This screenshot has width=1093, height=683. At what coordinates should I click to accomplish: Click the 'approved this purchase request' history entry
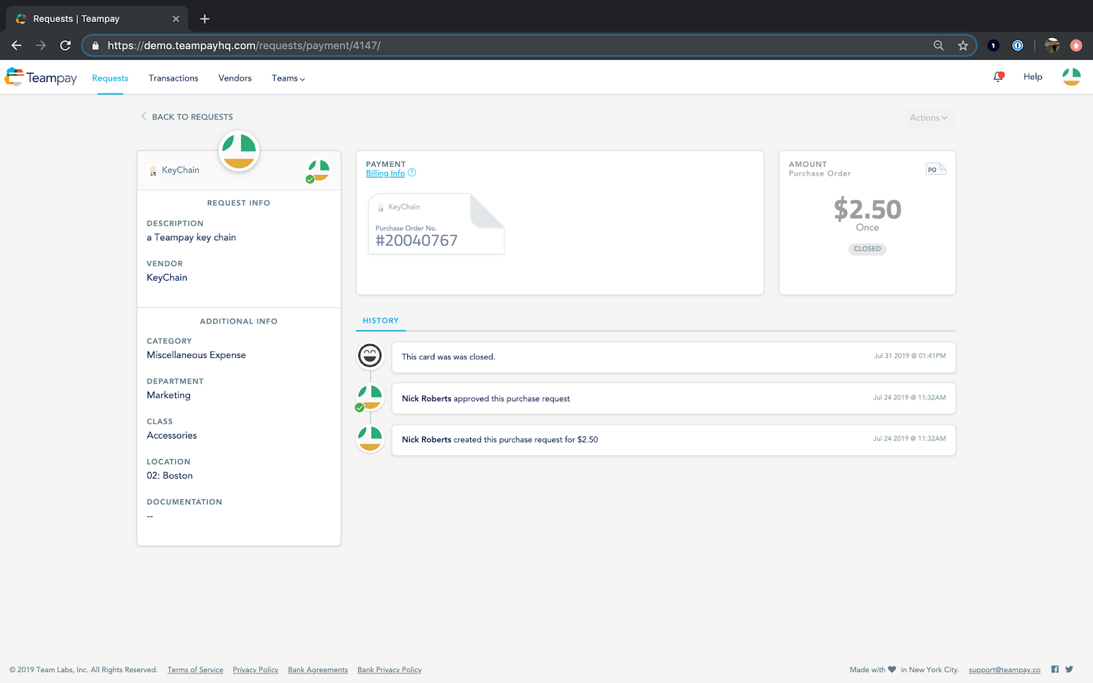click(674, 398)
